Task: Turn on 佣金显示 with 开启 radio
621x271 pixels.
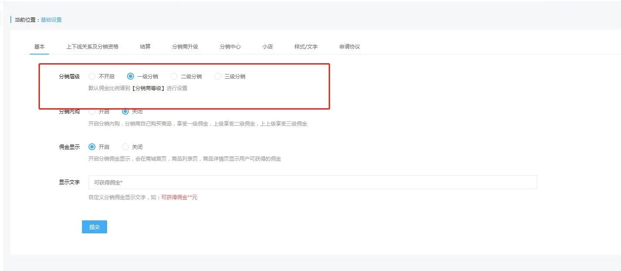Action: tap(92, 147)
